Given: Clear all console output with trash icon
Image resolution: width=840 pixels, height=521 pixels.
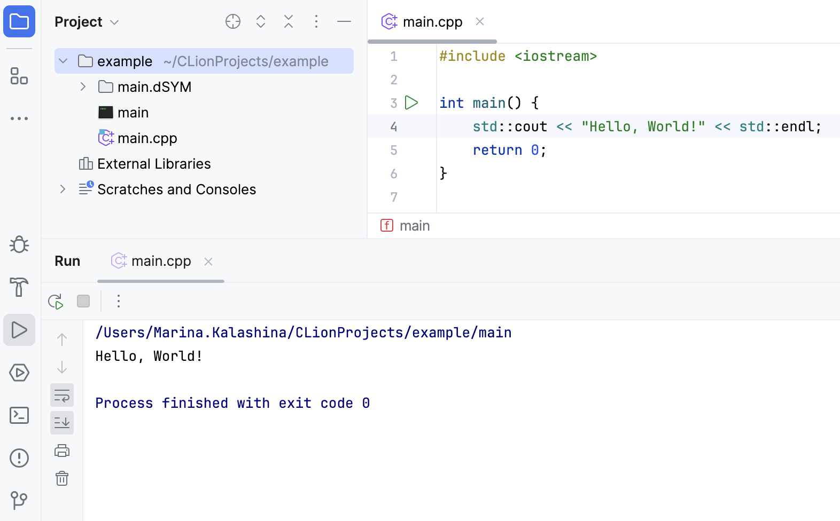Looking at the screenshot, I should [x=62, y=478].
